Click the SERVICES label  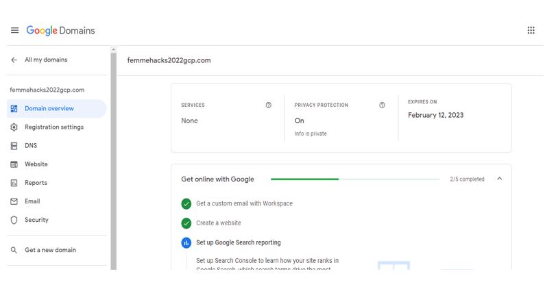pyautogui.click(x=193, y=105)
